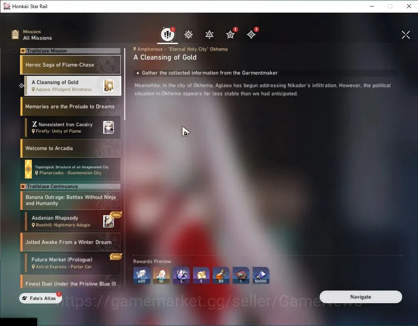Screen dimensions: 418x326
Task: Inspect the reward item showing quantity 1
Action: pos(241,275)
